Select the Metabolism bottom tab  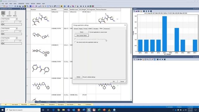[x=33, y=105]
